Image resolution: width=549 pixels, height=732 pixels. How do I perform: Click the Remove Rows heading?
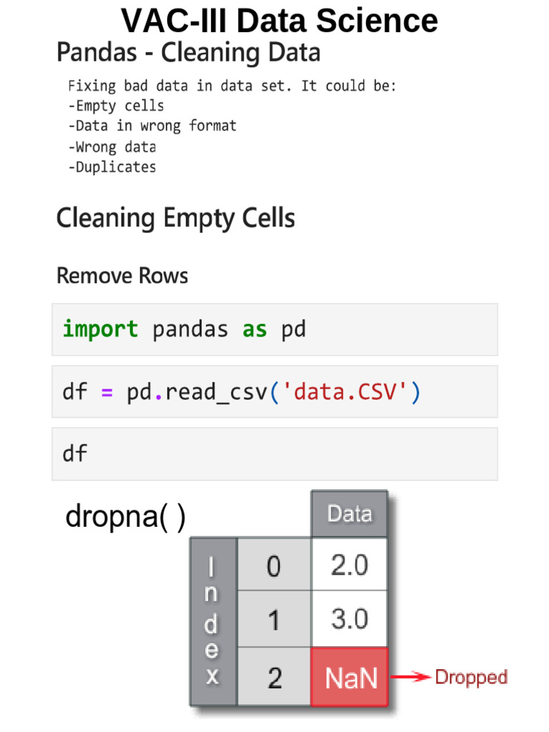(122, 276)
